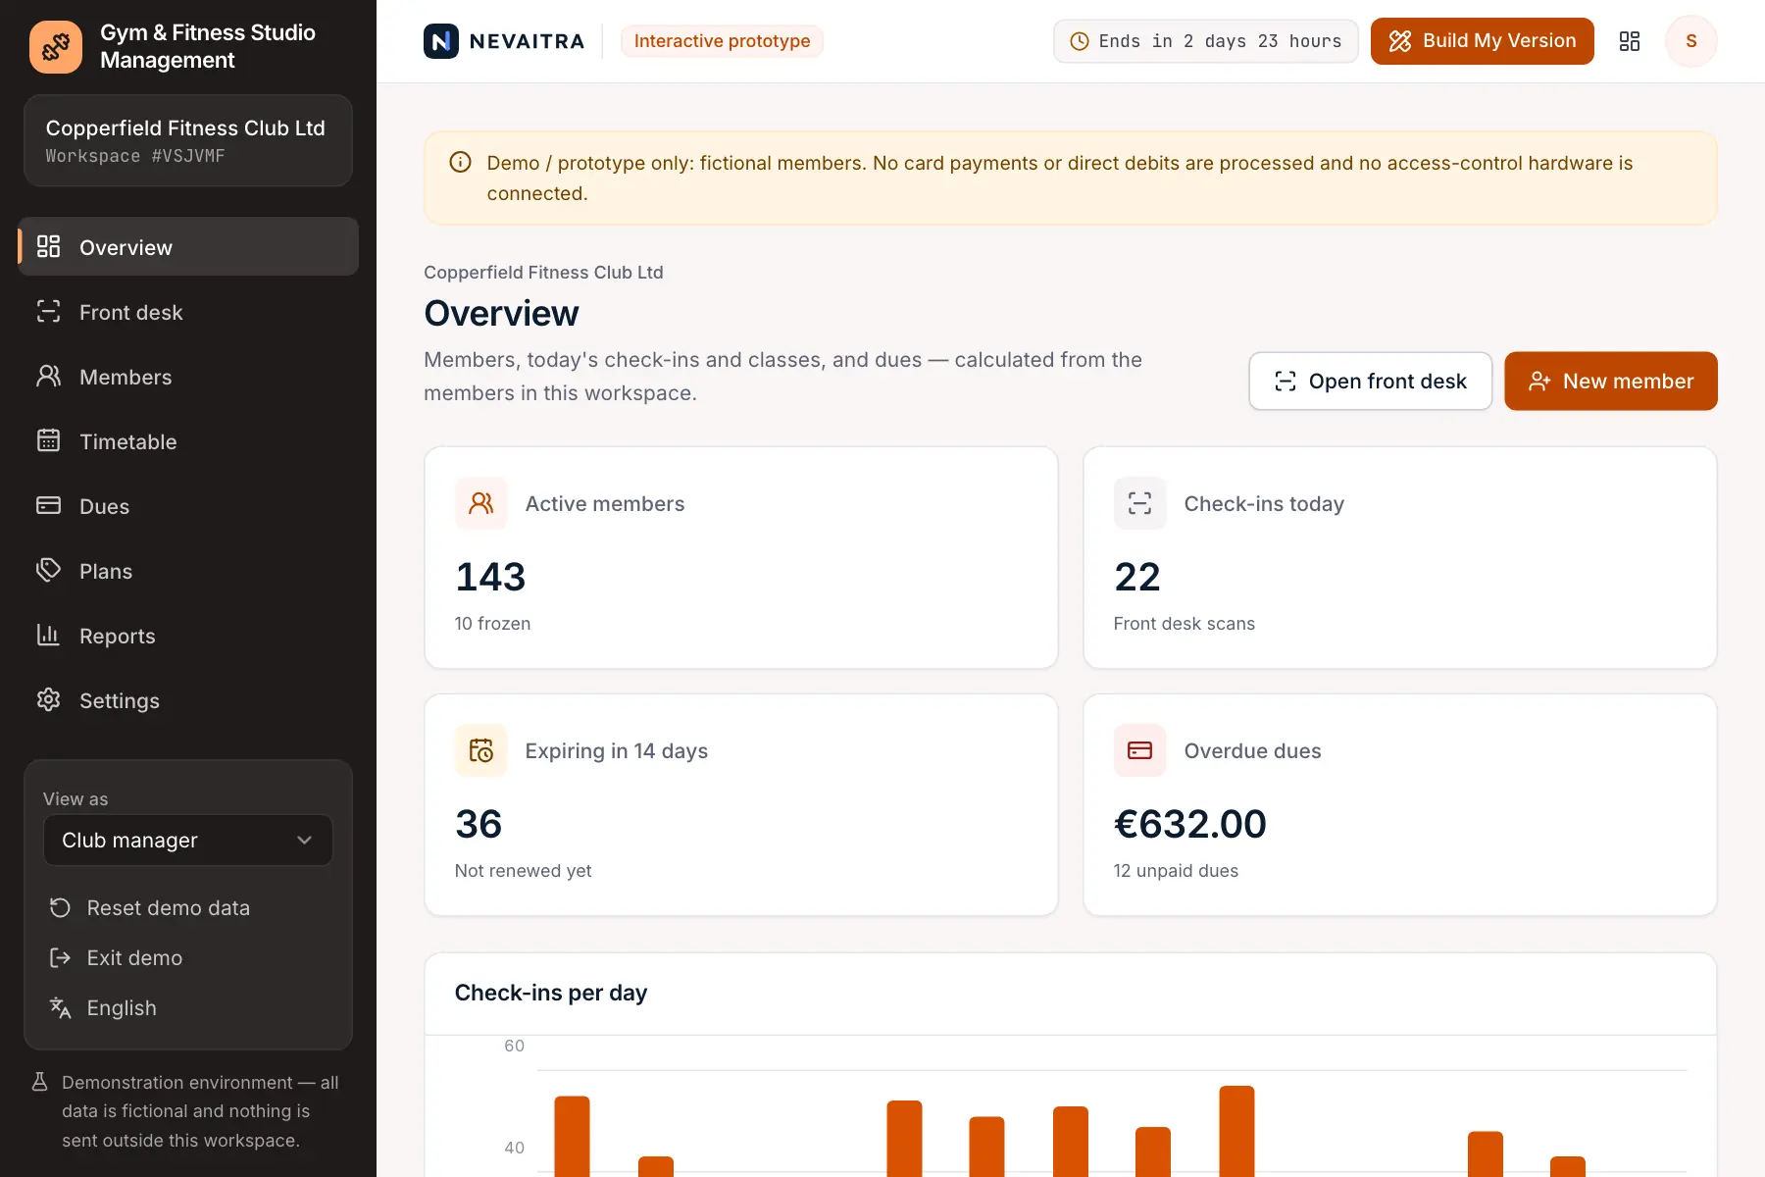The width and height of the screenshot is (1765, 1177).
Task: Click the €632.00 overdue dues amount
Action: [1190, 824]
